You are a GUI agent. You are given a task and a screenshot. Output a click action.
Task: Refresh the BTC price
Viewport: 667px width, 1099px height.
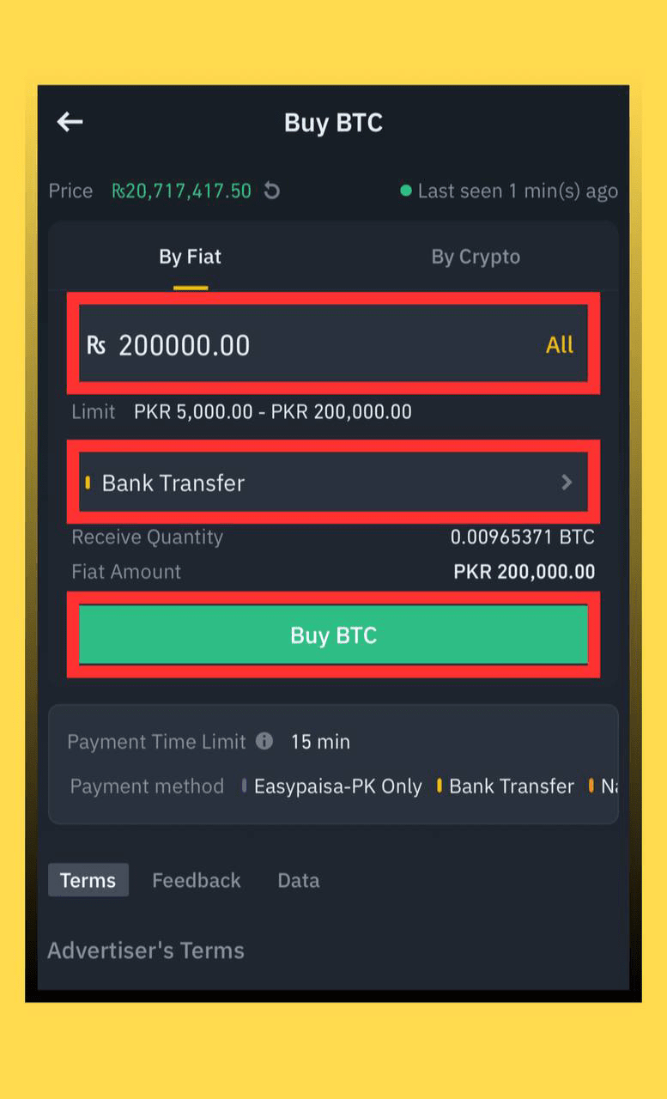[272, 191]
